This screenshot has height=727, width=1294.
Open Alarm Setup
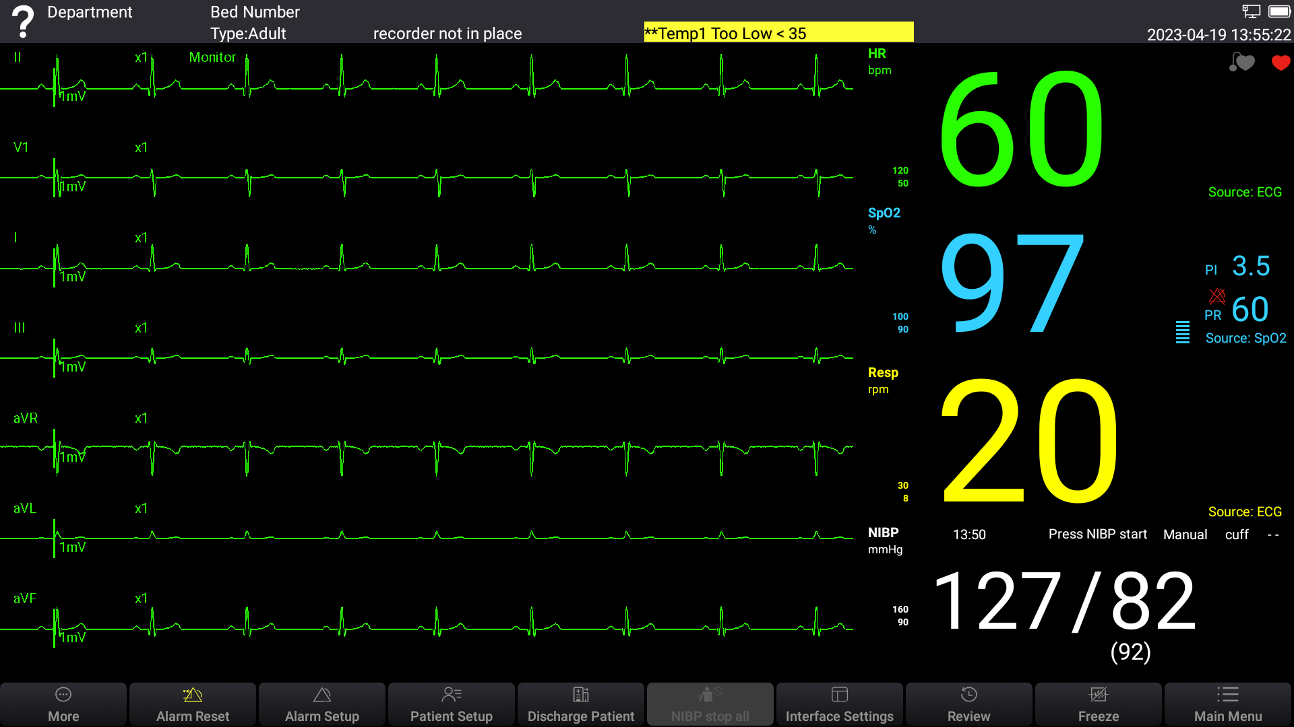(322, 703)
